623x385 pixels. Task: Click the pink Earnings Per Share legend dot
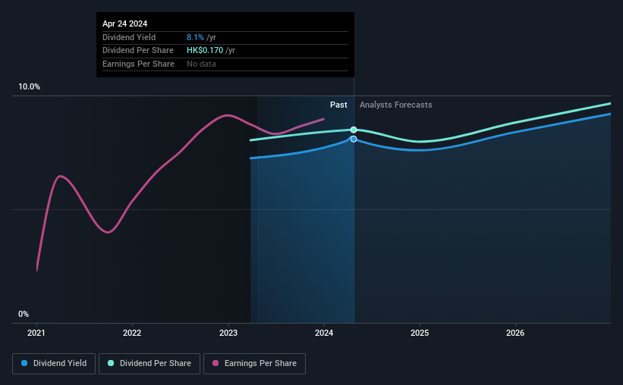216,363
